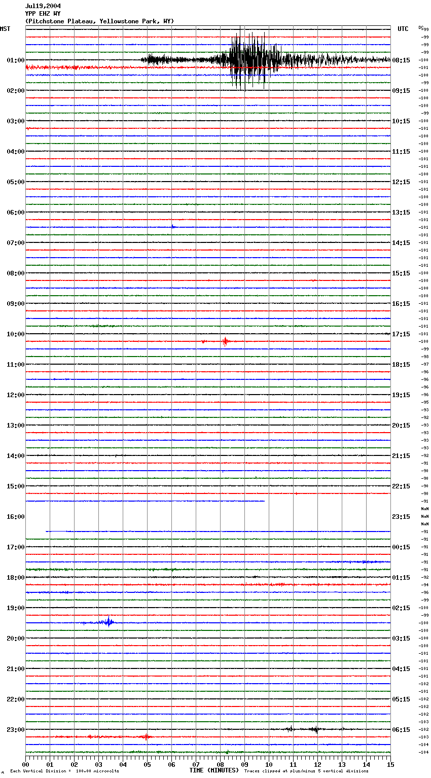Click the date label "Jul19,2004"
The width and height of the screenshot is (431, 778).
point(43,6)
